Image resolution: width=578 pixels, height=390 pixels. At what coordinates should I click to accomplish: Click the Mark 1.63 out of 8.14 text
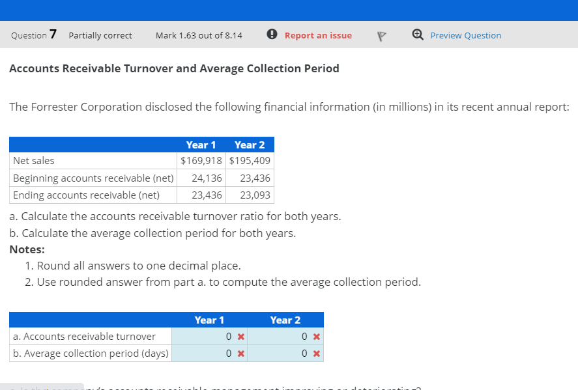point(198,35)
